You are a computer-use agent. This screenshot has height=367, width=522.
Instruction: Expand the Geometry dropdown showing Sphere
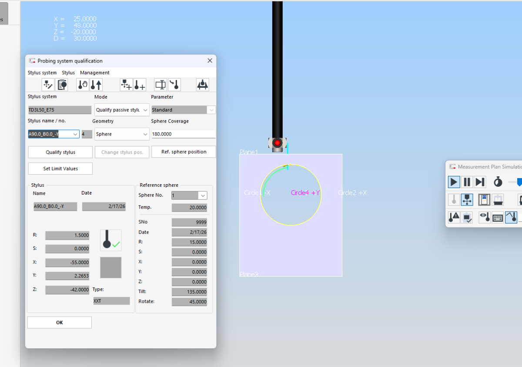pyautogui.click(x=122, y=134)
